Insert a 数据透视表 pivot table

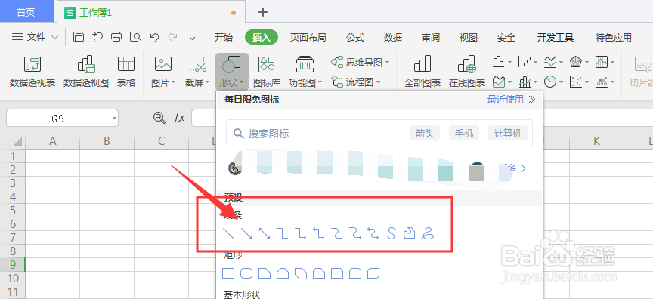pos(32,72)
